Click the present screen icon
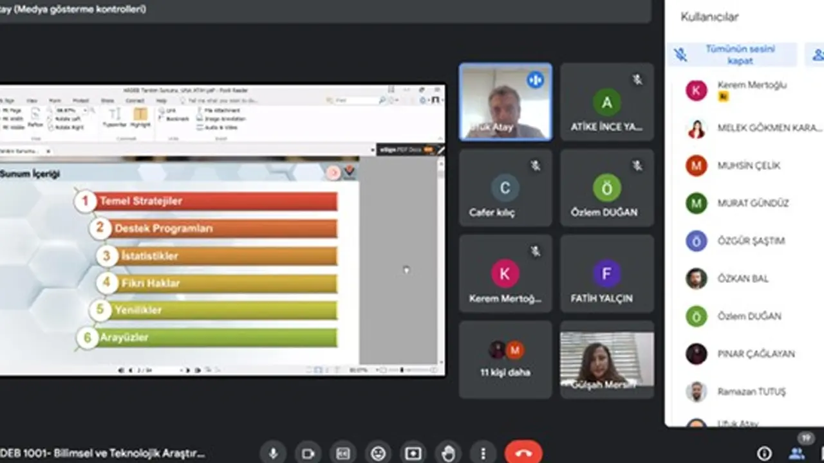824x463 pixels. click(x=413, y=453)
